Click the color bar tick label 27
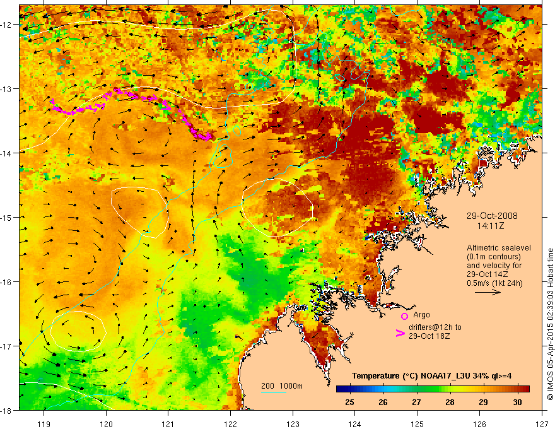Screen dimensions: 555x429 click(x=416, y=402)
